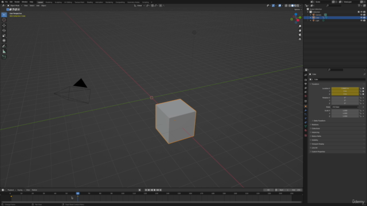Select the Rotate tool
Viewport: 367px width, 206px height.
(x=4, y=30)
